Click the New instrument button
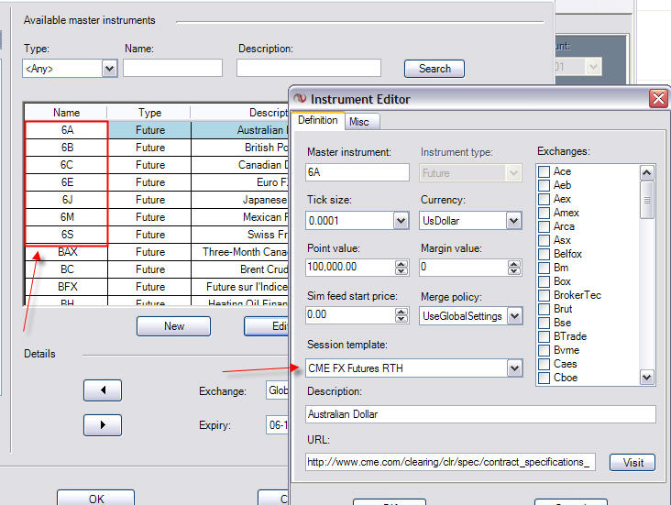 (174, 326)
